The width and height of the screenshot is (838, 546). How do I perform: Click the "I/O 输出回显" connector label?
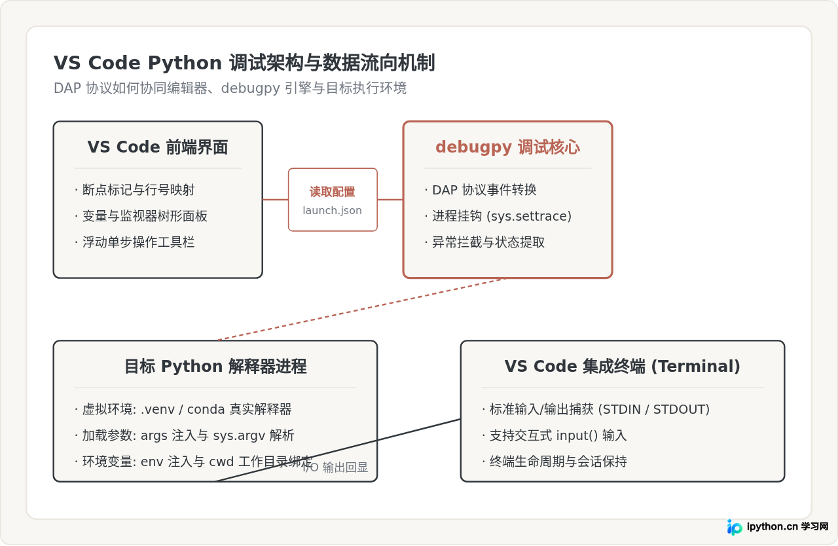(x=335, y=467)
